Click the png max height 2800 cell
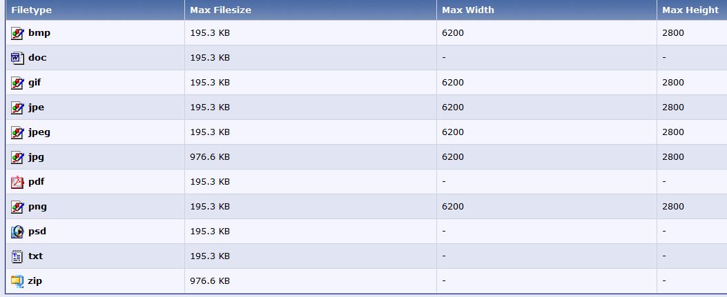This screenshot has height=297, width=727. tap(692, 206)
